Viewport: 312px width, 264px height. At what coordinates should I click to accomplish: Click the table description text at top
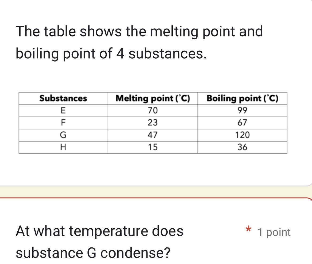(x=139, y=43)
